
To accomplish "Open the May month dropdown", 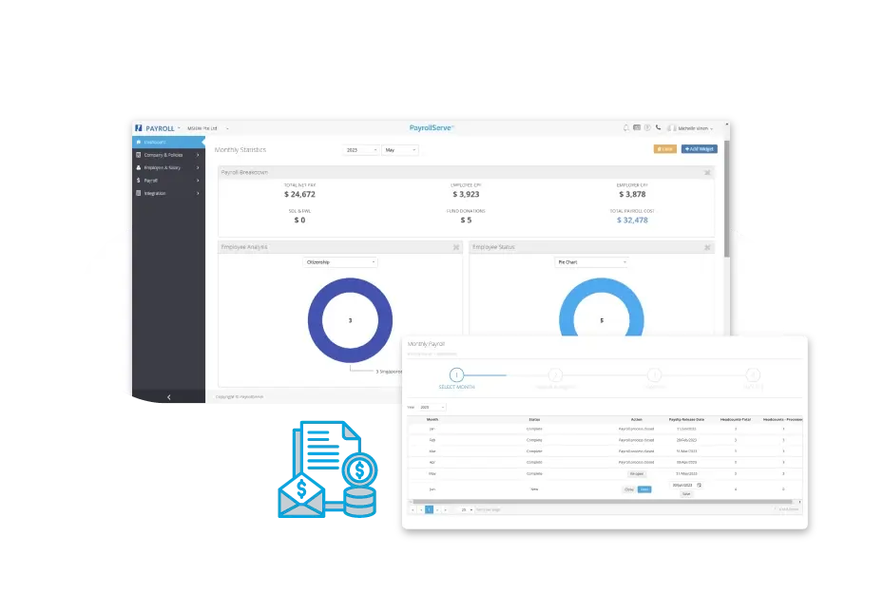I will point(400,150).
